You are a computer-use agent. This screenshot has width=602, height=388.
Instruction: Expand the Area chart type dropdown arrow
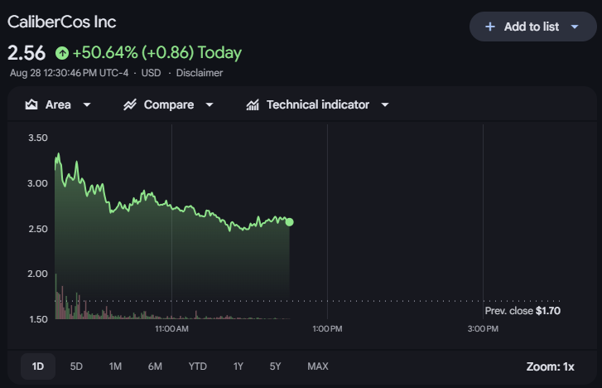(87, 104)
